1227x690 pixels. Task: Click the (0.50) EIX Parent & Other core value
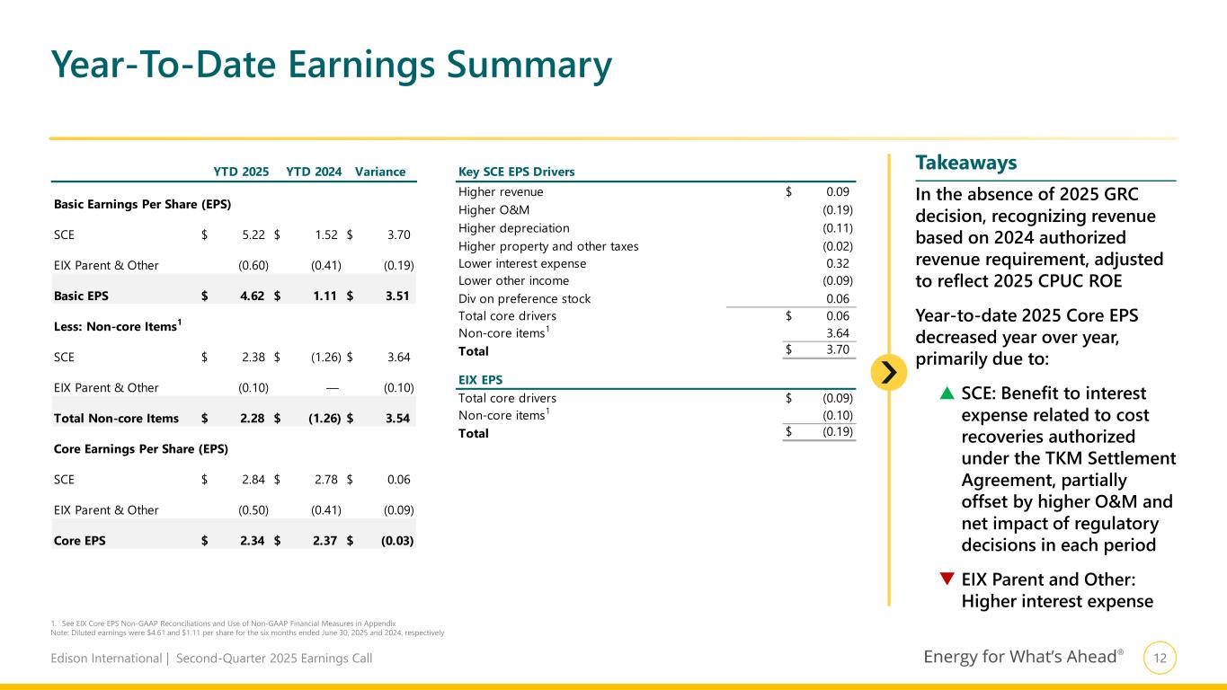coord(253,510)
